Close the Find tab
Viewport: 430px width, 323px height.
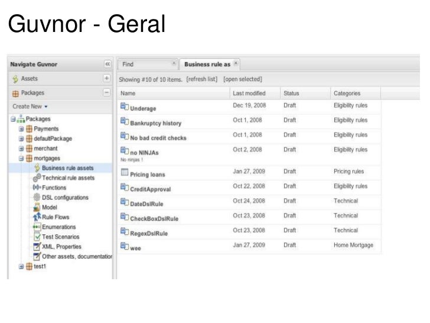coord(174,63)
